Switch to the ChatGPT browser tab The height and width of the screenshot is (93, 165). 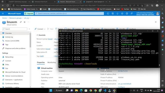pyautogui.click(x=18, y=2)
